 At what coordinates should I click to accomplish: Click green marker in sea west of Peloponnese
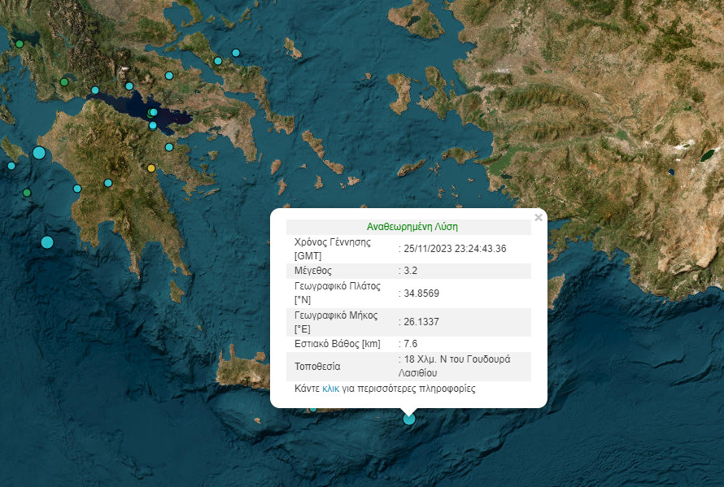point(27,193)
